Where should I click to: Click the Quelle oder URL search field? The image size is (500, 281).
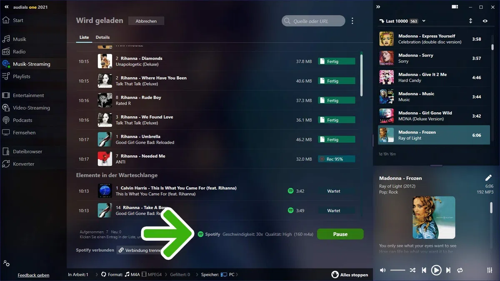pyautogui.click(x=313, y=21)
